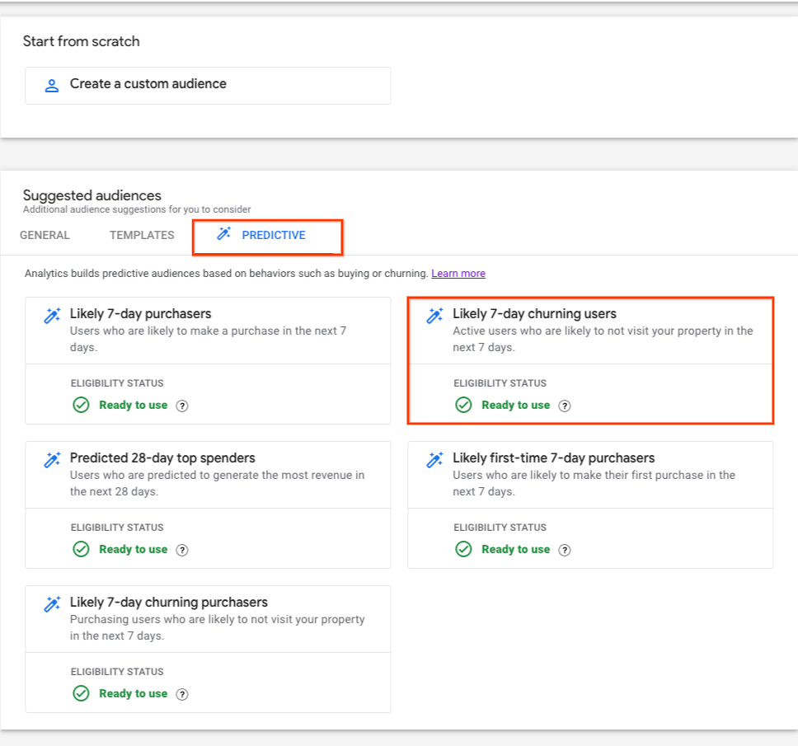Open help icon for Likely 7-day purchasers eligibility
This screenshot has width=798, height=746.
[181, 406]
